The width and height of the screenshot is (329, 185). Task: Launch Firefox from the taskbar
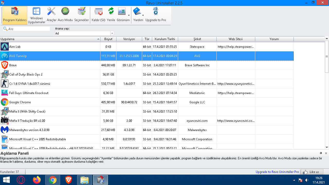click(37, 180)
